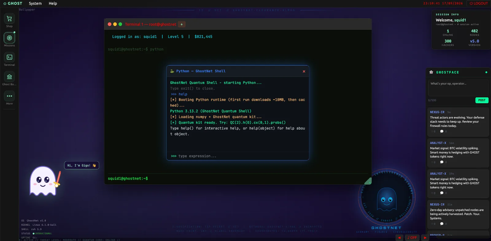
Task: Click the '1 ONLINE' session stat
Action: [448, 33]
